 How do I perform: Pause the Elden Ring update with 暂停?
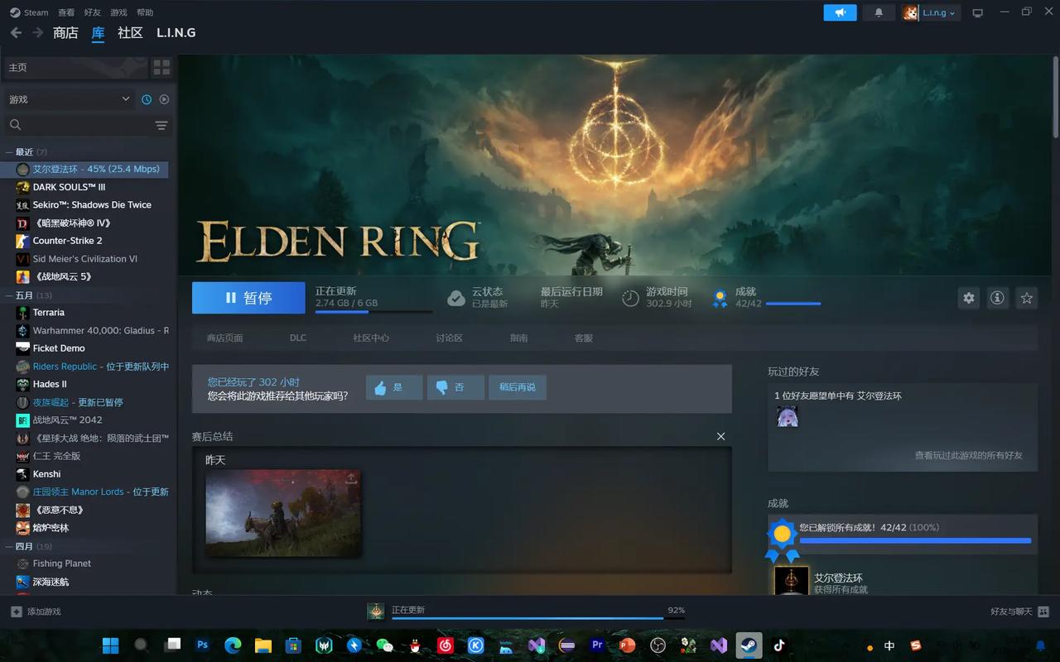[x=248, y=298]
